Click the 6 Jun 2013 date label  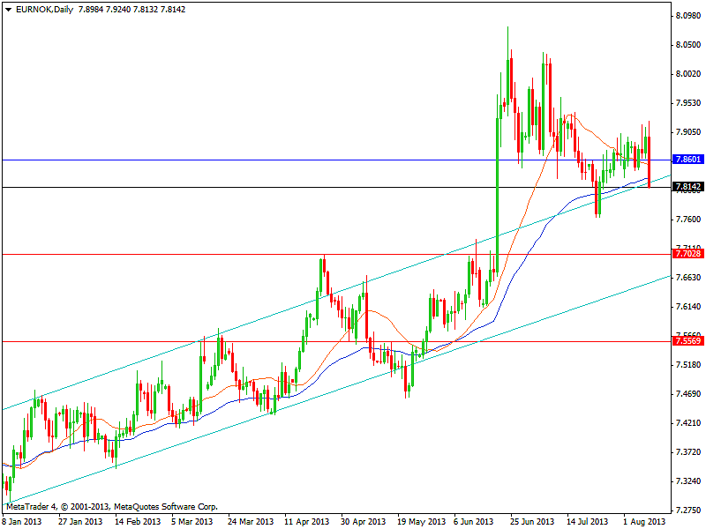pyautogui.click(x=473, y=521)
